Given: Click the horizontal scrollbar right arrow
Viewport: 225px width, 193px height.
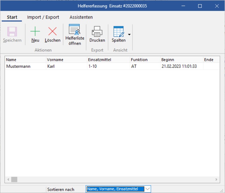Looking at the screenshot, I should coord(217,179).
